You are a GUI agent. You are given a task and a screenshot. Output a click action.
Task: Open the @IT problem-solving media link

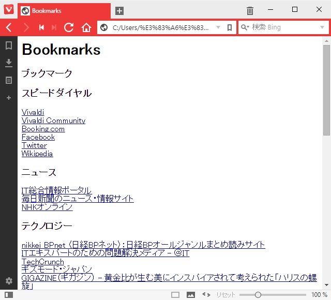(x=106, y=253)
